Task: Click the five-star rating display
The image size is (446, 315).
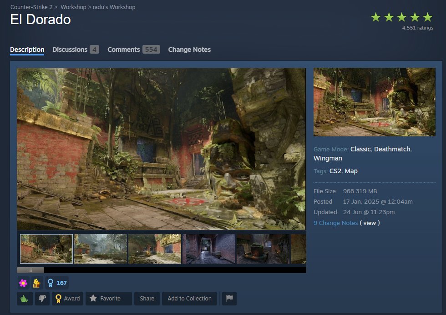Action: coord(401,17)
